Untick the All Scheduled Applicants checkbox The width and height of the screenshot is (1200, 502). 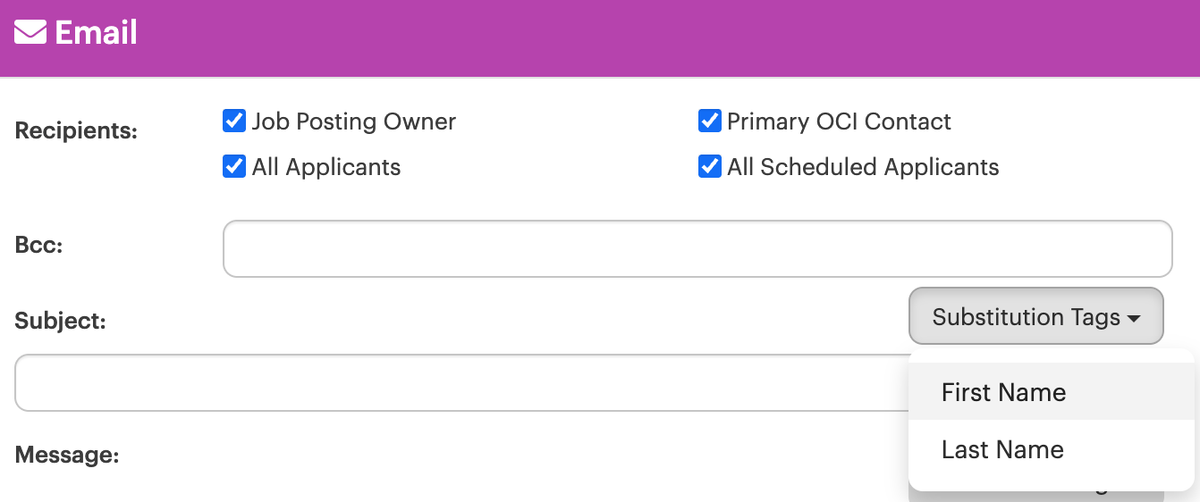709,166
